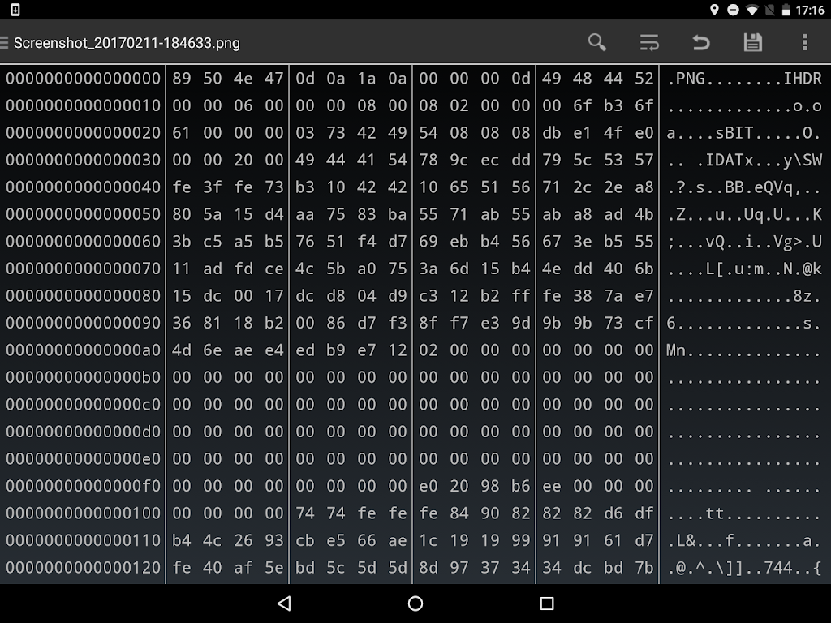Tap the location pin icon in status bar
831x623 pixels.
(714, 11)
